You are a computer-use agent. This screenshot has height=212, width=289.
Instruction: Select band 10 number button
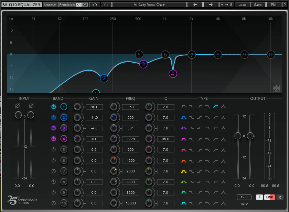[x=64, y=203]
